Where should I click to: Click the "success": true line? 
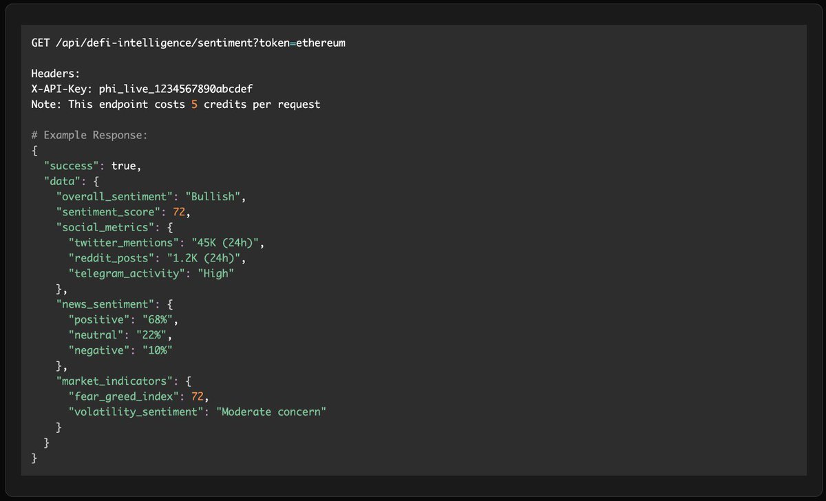pyautogui.click(x=93, y=166)
